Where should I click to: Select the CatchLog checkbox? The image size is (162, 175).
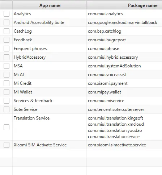[x=7, y=31]
